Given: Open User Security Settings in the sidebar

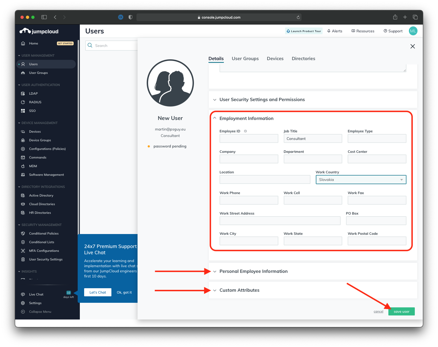Looking at the screenshot, I should [46, 259].
